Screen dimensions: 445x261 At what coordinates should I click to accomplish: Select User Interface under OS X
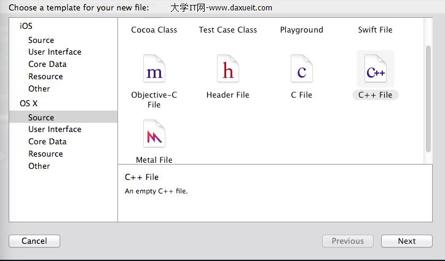[x=55, y=130]
